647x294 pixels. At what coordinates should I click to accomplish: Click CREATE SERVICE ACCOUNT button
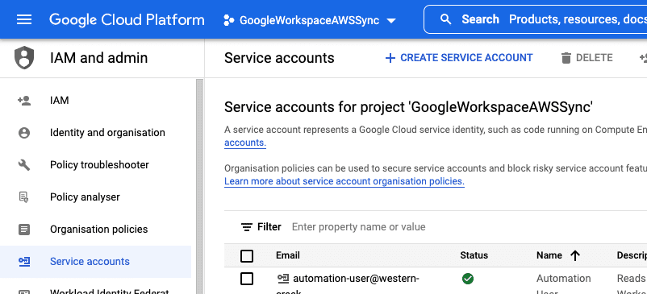point(459,58)
